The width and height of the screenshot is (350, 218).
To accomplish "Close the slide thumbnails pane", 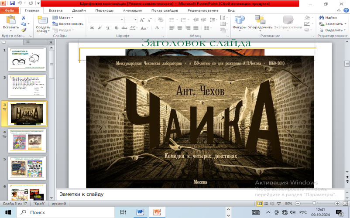I will (x=51, y=42).
